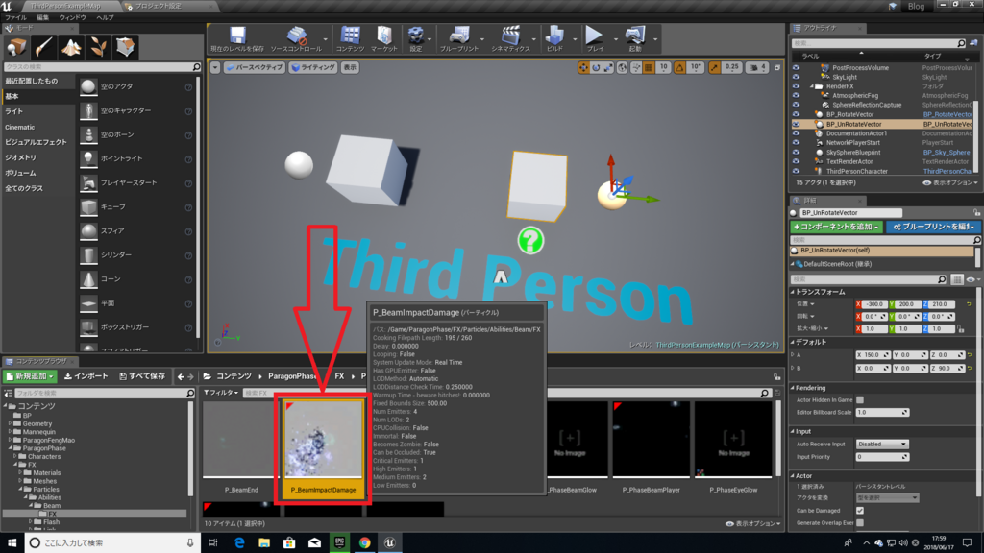This screenshot has width=984, height=553.
Task: Toggle Actor Hidden In Game checkbox
Action: click(x=860, y=400)
